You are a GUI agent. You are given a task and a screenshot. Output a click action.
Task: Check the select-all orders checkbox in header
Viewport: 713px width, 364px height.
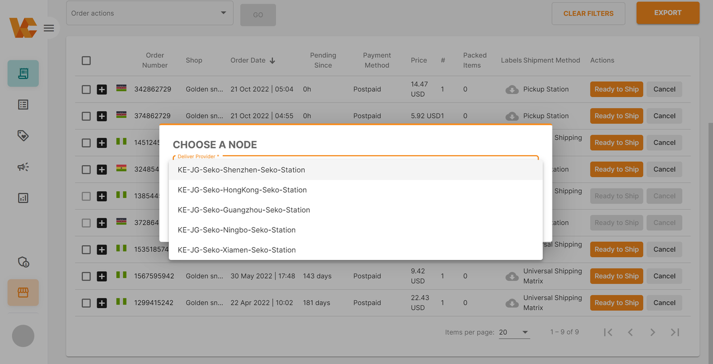(86, 61)
